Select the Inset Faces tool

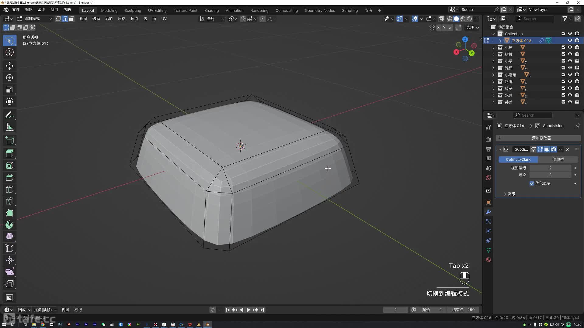point(9,166)
